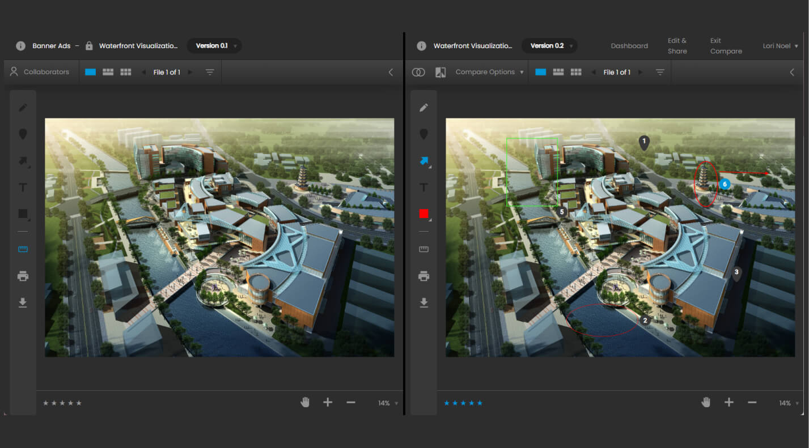Open the Edit & Share menu
The image size is (809, 448).
click(677, 46)
